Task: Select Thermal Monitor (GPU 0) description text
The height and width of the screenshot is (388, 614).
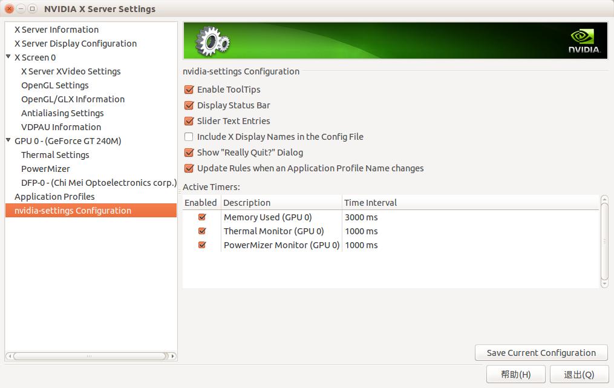Action: (x=273, y=231)
